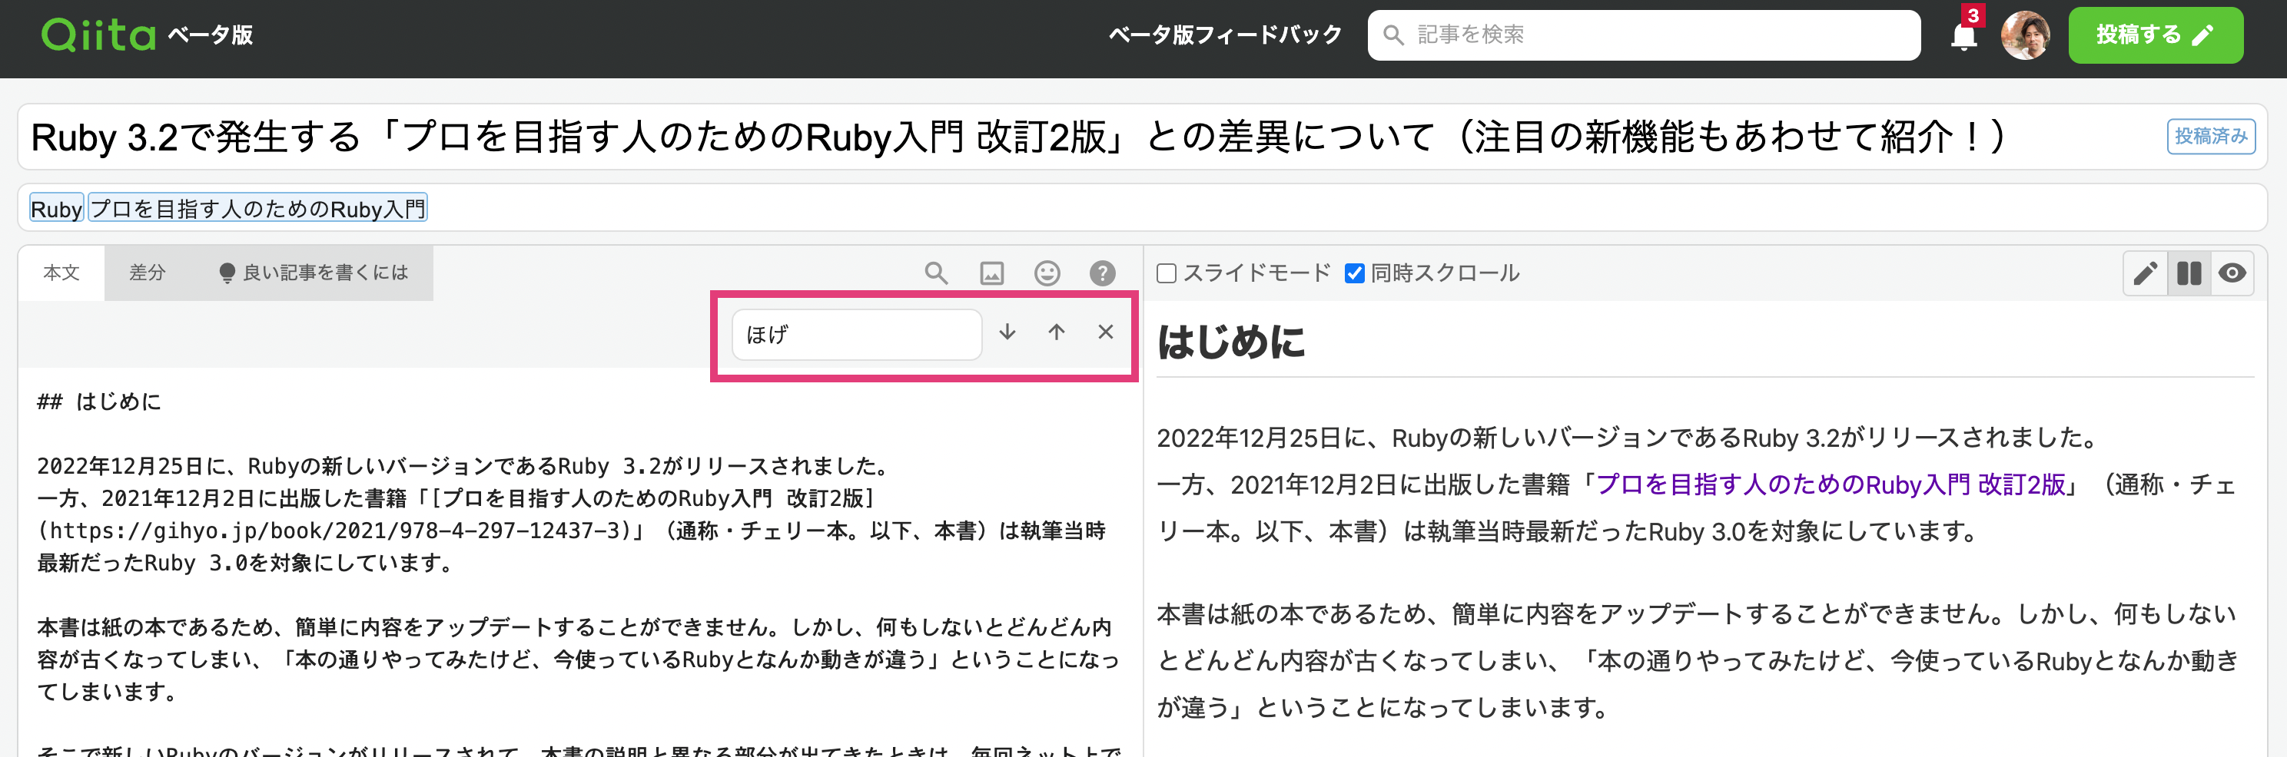Click the Qiita logo
This screenshot has height=757, width=2287.
pyautogui.click(x=98, y=35)
